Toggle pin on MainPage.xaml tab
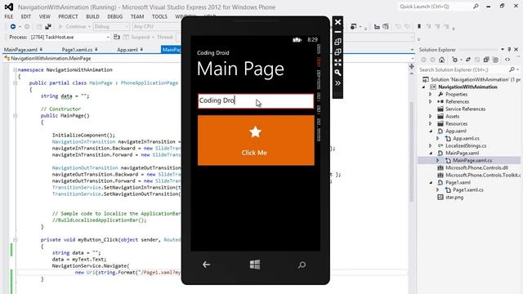This screenshot has width=523, height=294. coord(41,49)
